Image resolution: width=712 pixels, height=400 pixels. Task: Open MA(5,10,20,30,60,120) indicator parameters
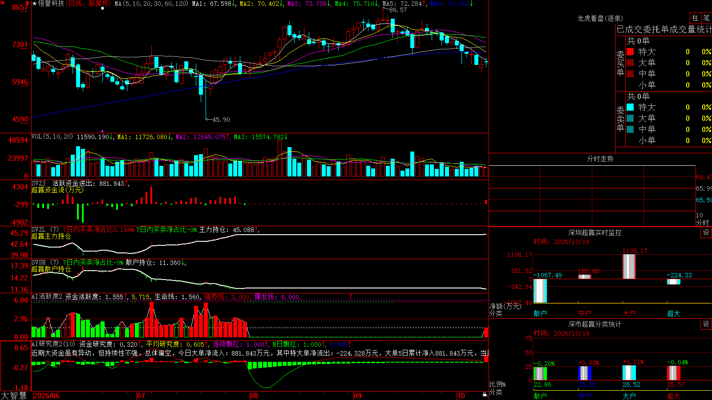151,4
